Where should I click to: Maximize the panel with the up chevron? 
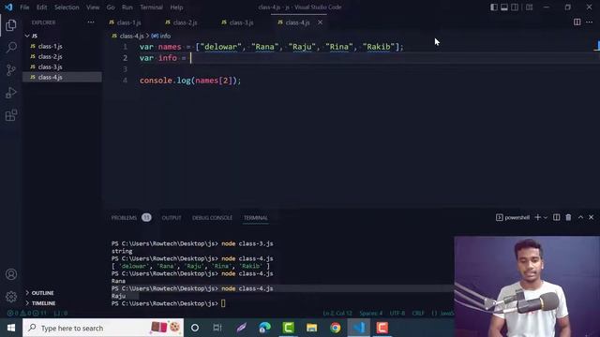point(580,217)
